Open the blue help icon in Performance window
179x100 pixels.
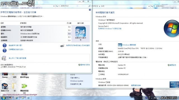(90, 10)
